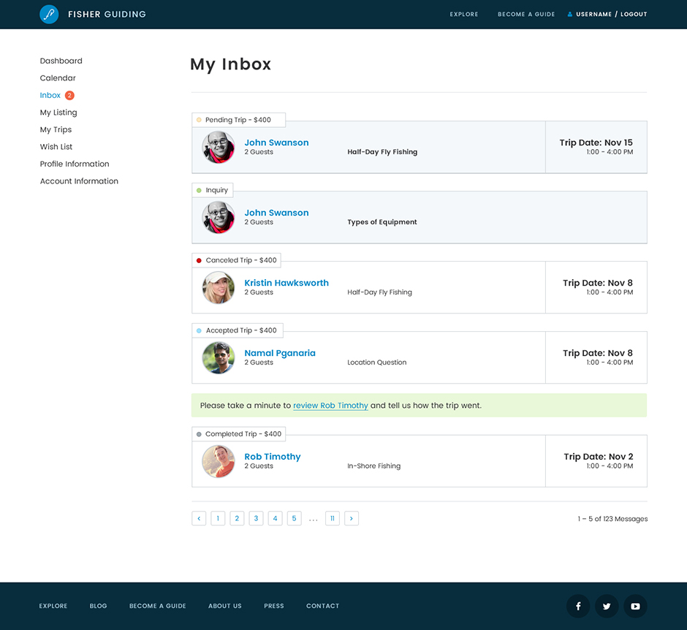Open Namal Pganaria's name link

pyautogui.click(x=280, y=353)
